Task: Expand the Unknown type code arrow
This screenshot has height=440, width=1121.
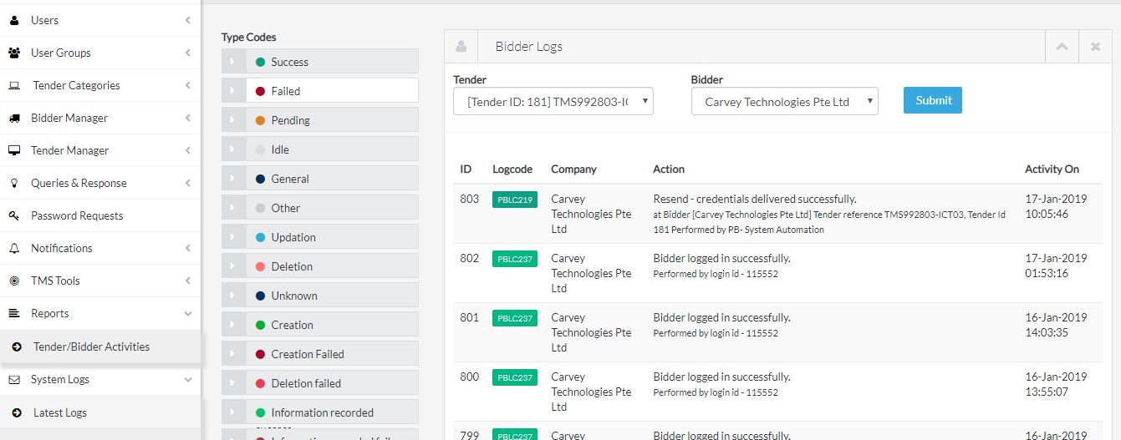Action: 233,296
